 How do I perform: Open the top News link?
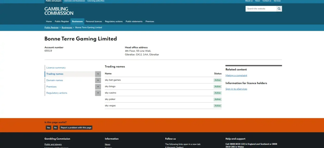(258, 1)
